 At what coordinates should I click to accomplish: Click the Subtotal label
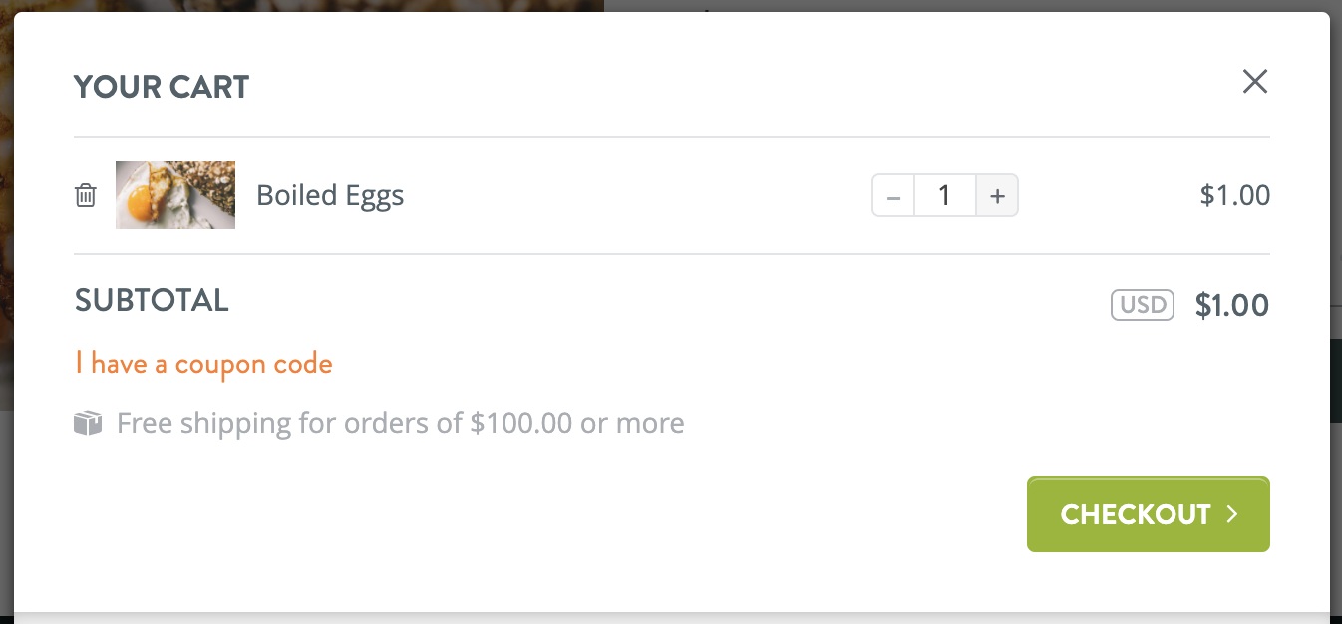(x=152, y=300)
